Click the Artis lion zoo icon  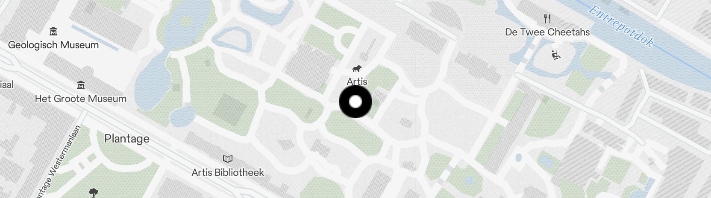(357, 69)
